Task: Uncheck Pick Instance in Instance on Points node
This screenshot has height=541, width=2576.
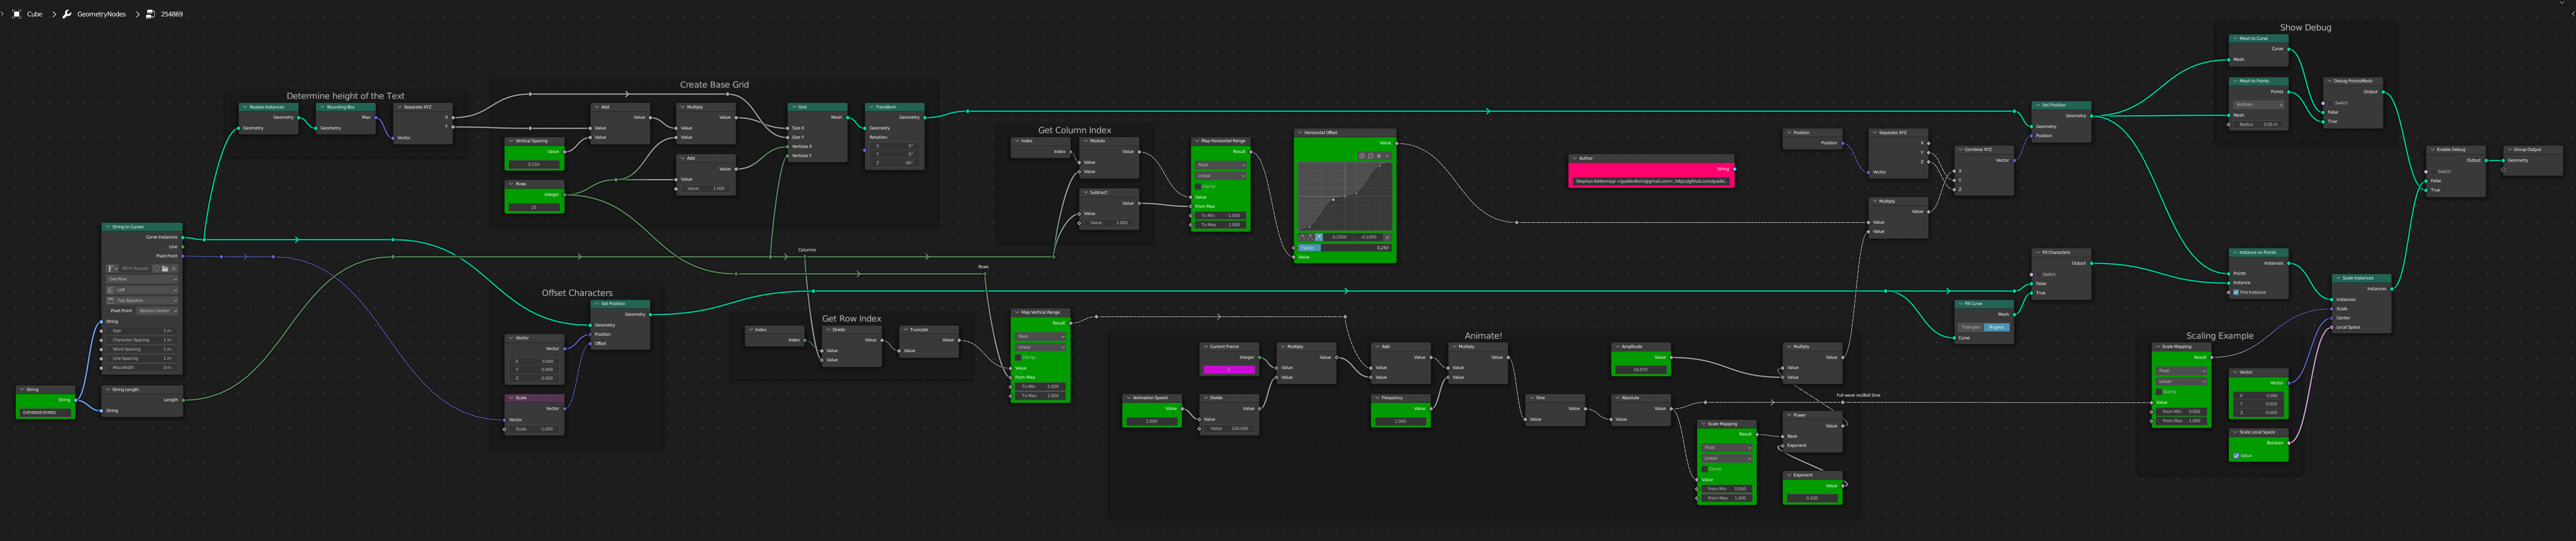Action: [x=2236, y=292]
